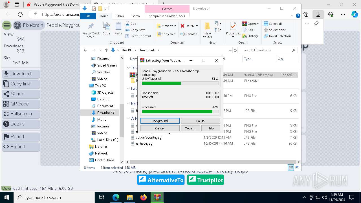Open Edge downloads toolbar icon

(x=318, y=14)
